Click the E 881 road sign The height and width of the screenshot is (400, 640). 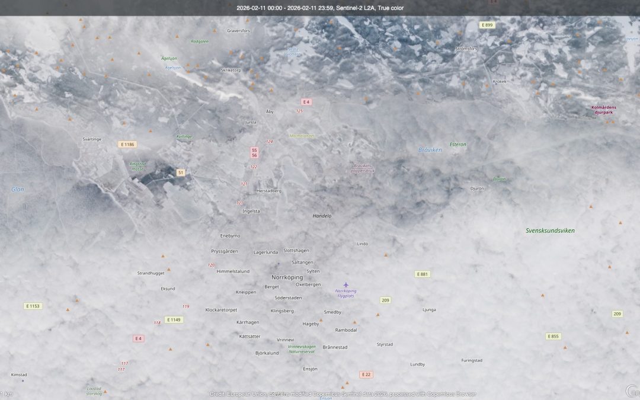(x=422, y=274)
